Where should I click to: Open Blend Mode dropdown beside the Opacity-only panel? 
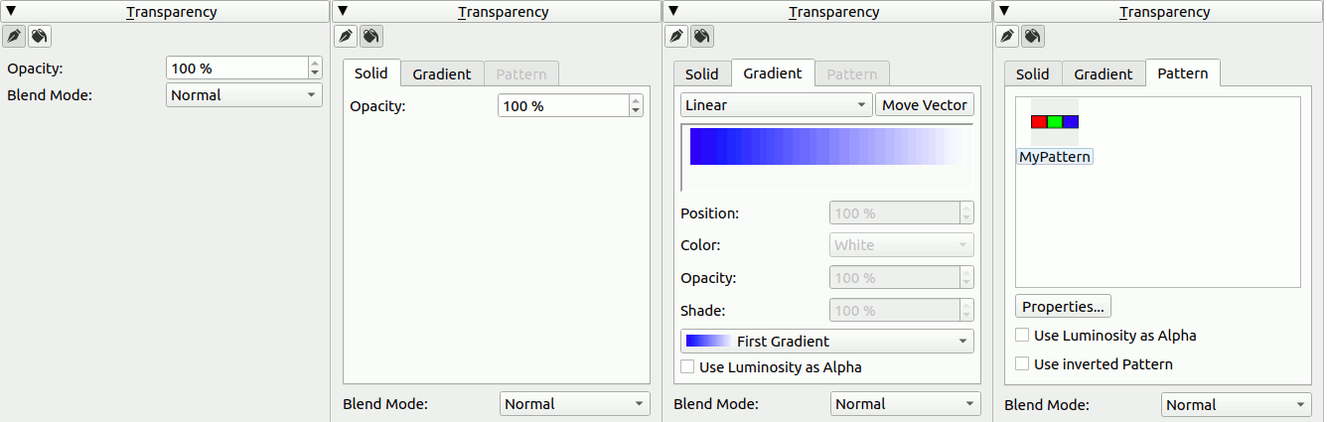tap(243, 95)
